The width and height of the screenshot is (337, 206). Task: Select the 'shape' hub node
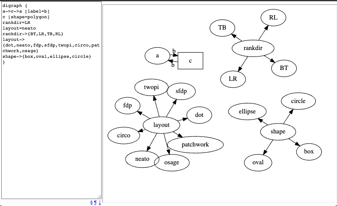(x=278, y=132)
